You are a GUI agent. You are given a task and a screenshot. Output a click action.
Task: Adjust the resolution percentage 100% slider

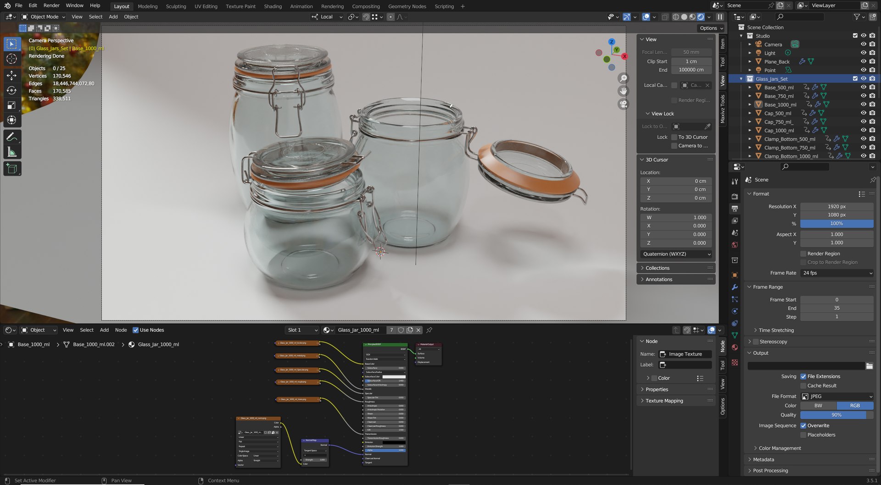[837, 224]
